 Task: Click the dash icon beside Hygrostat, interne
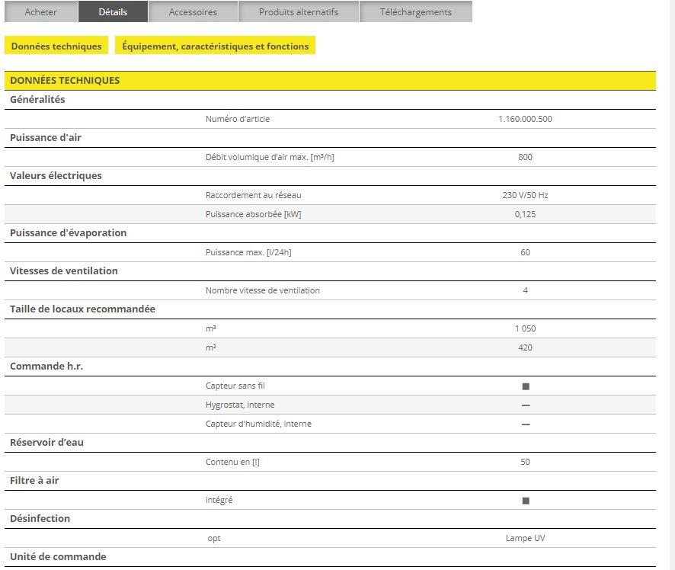[x=526, y=405]
